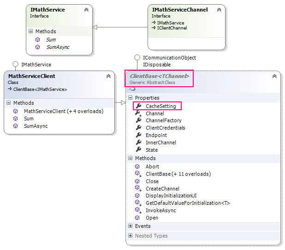Select the GetDefaultValueForInitialization<T> method
Image resolution: width=285 pixels, height=250 pixels.
click(187, 203)
